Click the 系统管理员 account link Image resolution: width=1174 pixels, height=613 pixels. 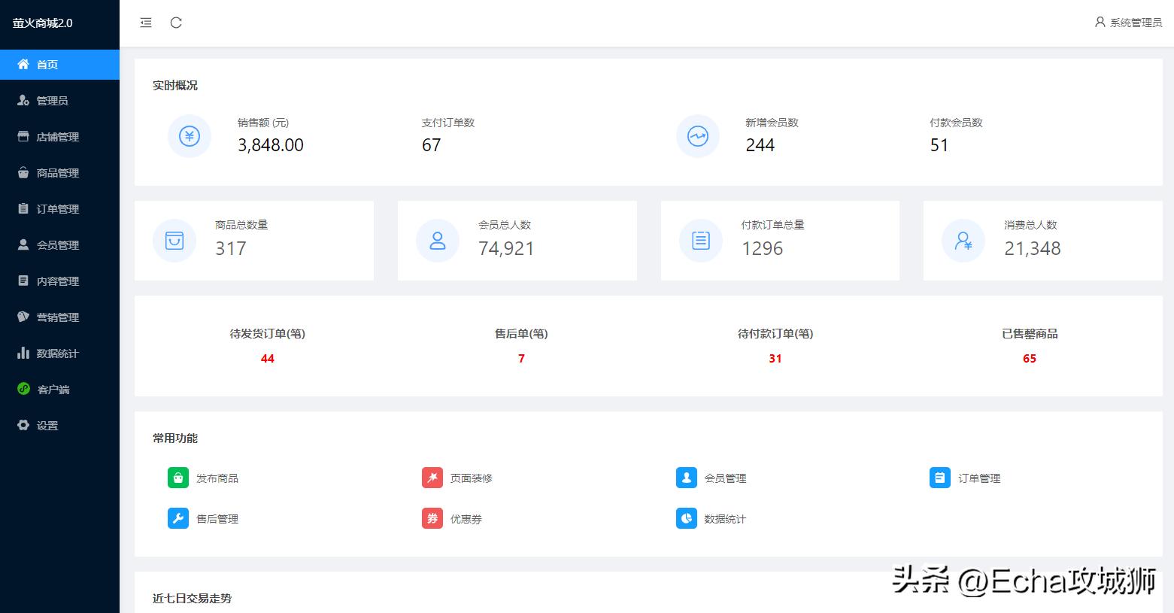click(1128, 23)
